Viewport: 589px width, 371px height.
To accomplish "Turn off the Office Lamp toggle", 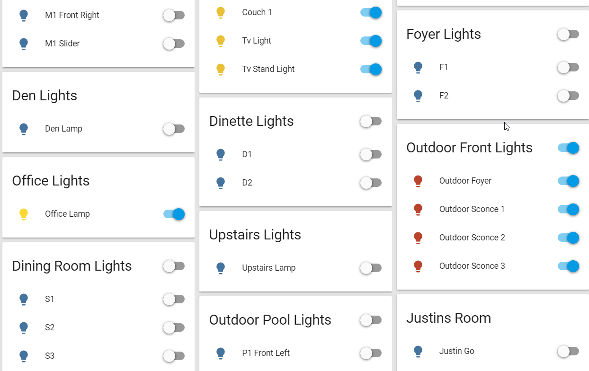I will click(174, 214).
